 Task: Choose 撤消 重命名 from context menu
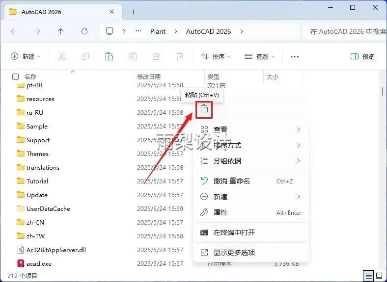[251, 181]
